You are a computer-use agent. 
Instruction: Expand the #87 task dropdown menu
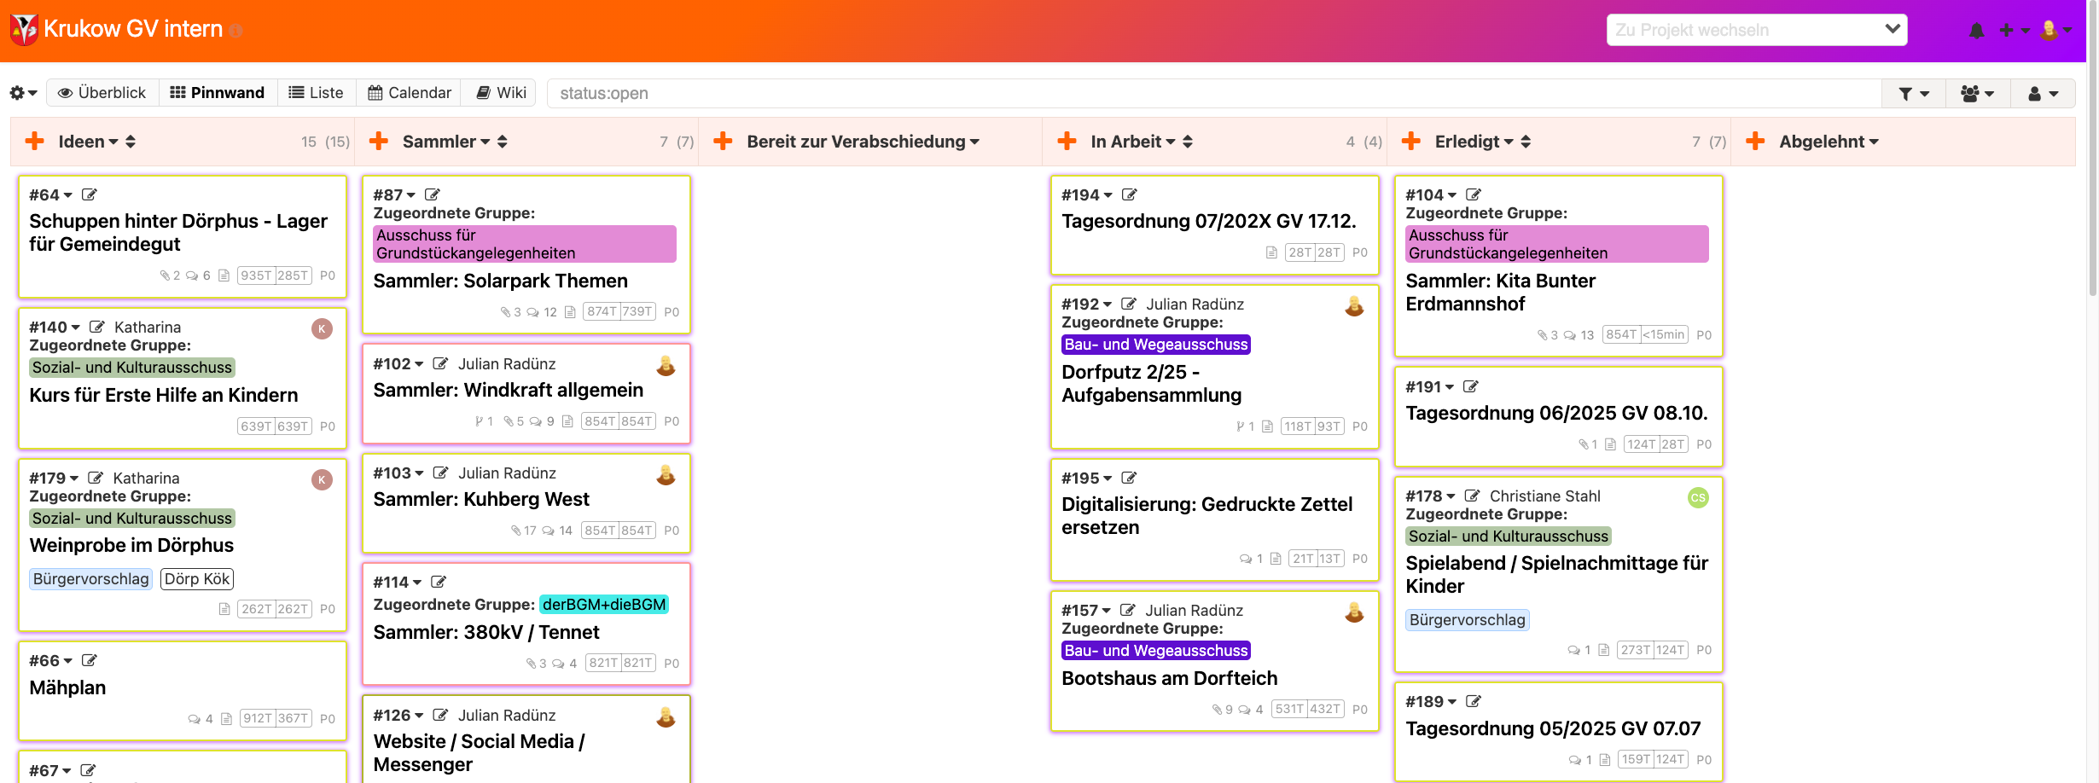pos(411,195)
